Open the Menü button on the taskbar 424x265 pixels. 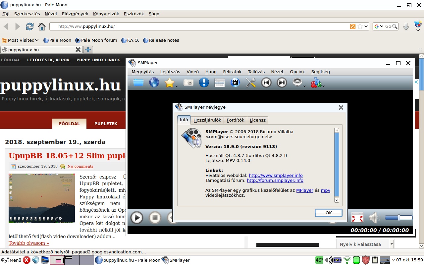pyautogui.click(x=12, y=260)
